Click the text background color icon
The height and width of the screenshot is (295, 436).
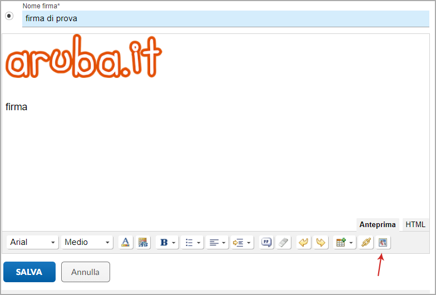(143, 242)
